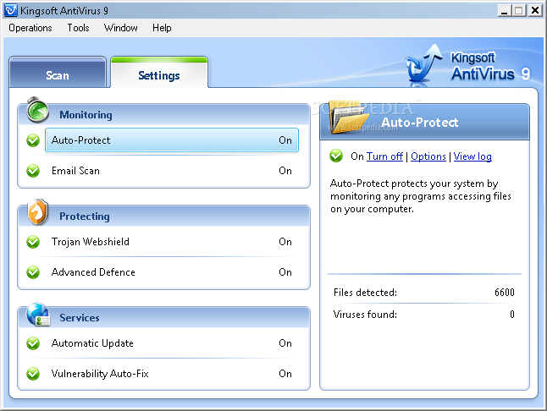
Task: Select the Trojan Webshield row
Action: pos(172,242)
